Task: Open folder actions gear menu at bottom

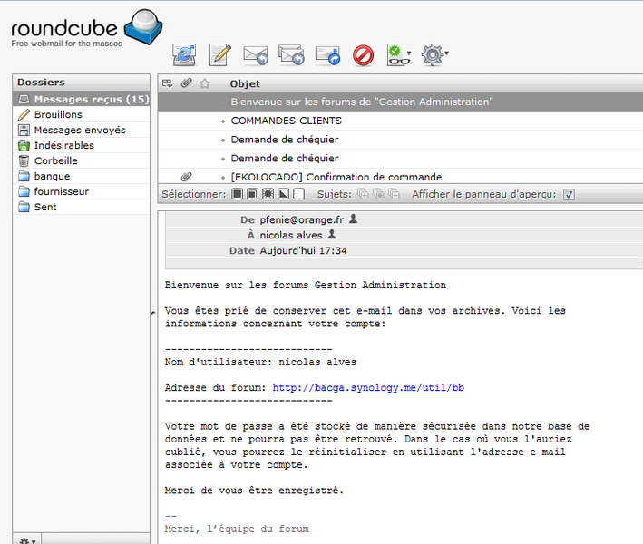Action: (x=27, y=540)
